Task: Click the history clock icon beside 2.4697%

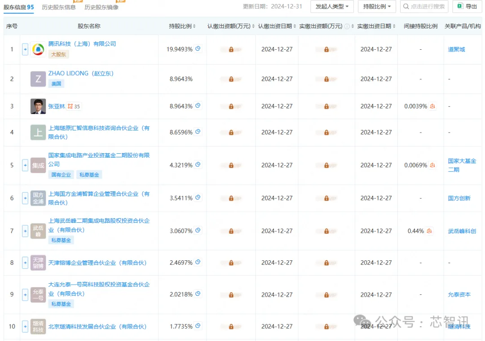Action: (x=198, y=262)
